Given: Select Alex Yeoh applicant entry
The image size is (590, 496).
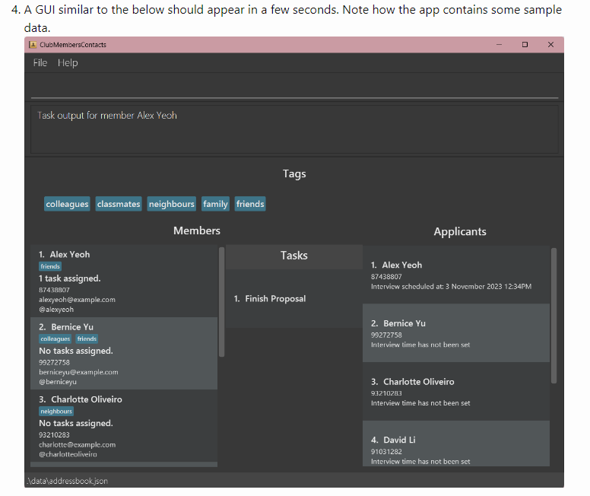Looking at the screenshot, I should (x=456, y=275).
